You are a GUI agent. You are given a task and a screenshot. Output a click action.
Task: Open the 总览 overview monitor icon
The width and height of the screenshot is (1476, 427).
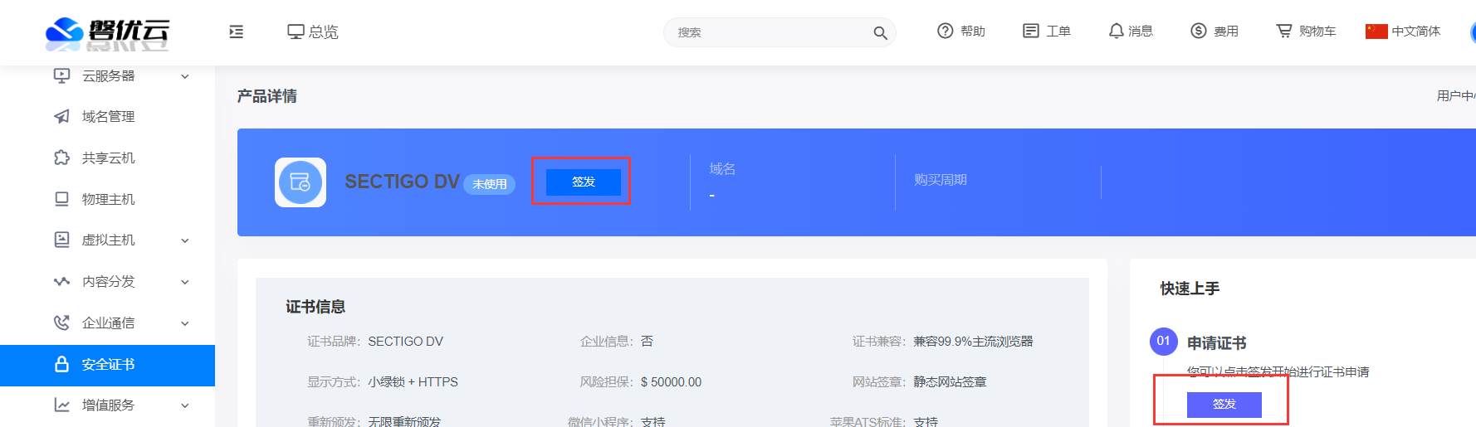[296, 32]
